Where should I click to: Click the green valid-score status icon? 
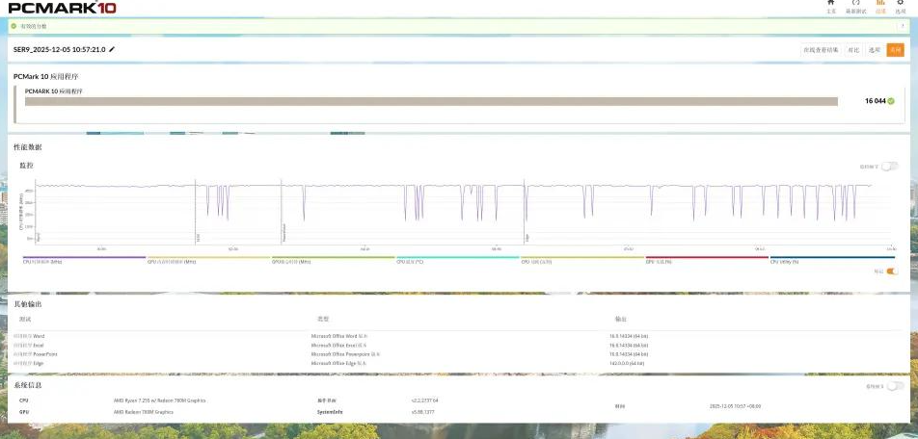(x=14, y=26)
